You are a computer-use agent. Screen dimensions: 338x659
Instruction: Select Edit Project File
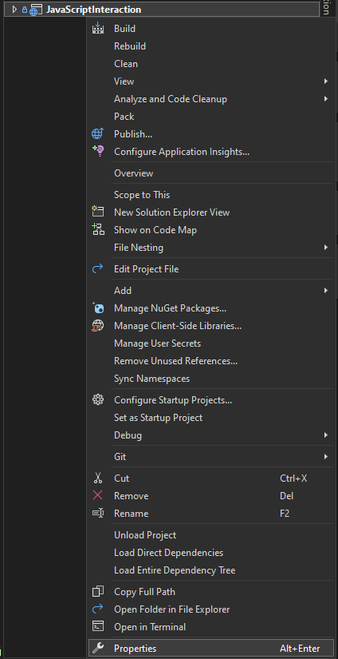pyautogui.click(x=211, y=269)
